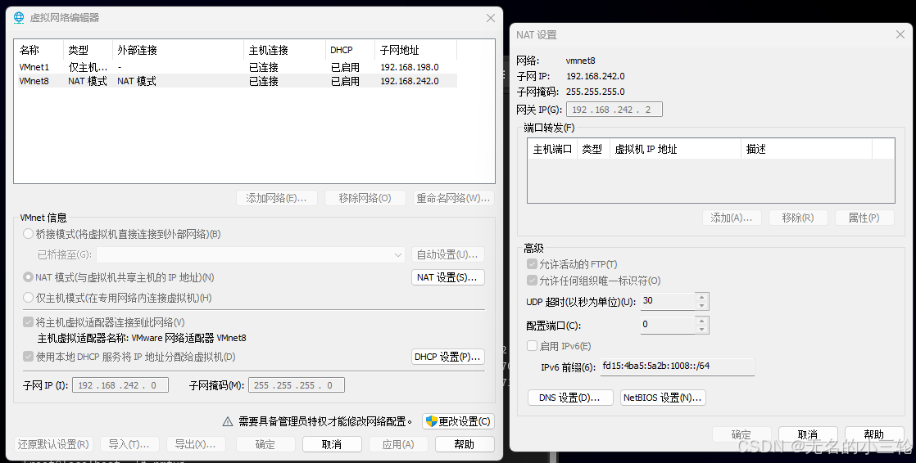Select NAT 模式 radio button
The width and height of the screenshot is (916, 463).
28,277
